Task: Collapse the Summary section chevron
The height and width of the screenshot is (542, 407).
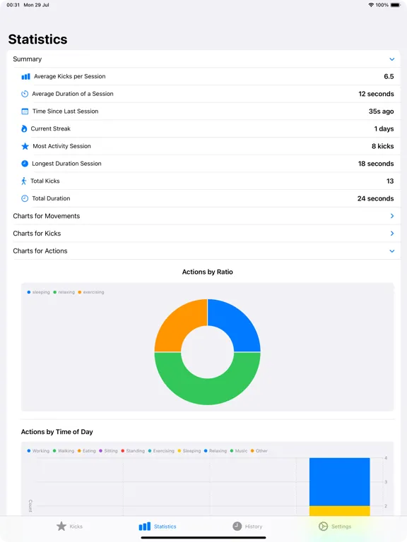Action: pos(391,59)
